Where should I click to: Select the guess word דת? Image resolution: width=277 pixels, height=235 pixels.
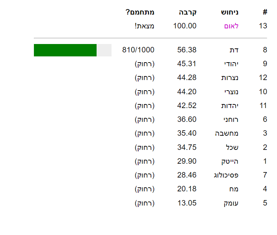coord(235,50)
